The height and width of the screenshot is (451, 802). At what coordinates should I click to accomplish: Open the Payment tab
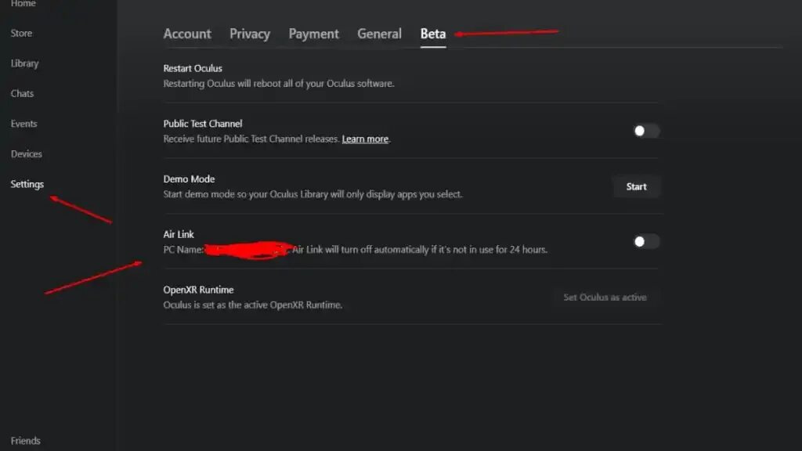(x=313, y=34)
